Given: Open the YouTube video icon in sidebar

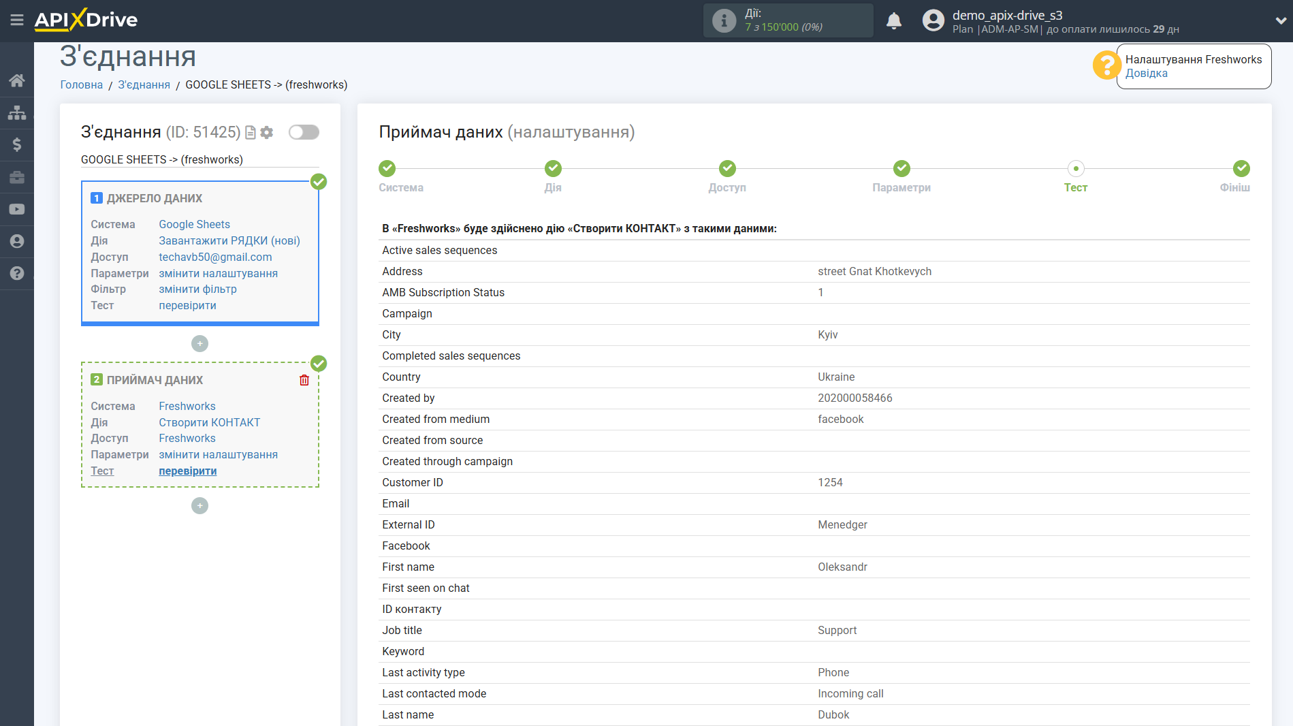Looking at the screenshot, I should point(17,209).
